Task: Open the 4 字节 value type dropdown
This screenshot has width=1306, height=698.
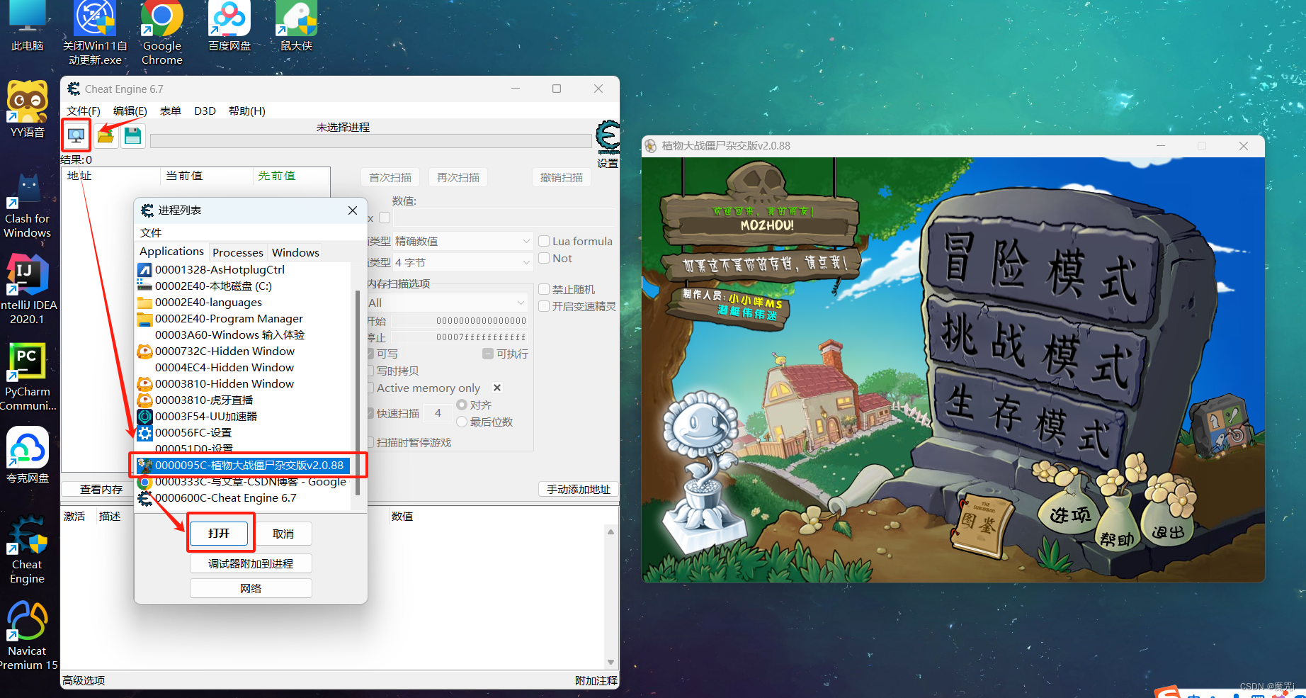Action: [x=462, y=262]
